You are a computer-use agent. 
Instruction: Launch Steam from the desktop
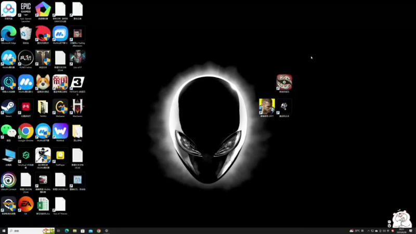point(8,108)
